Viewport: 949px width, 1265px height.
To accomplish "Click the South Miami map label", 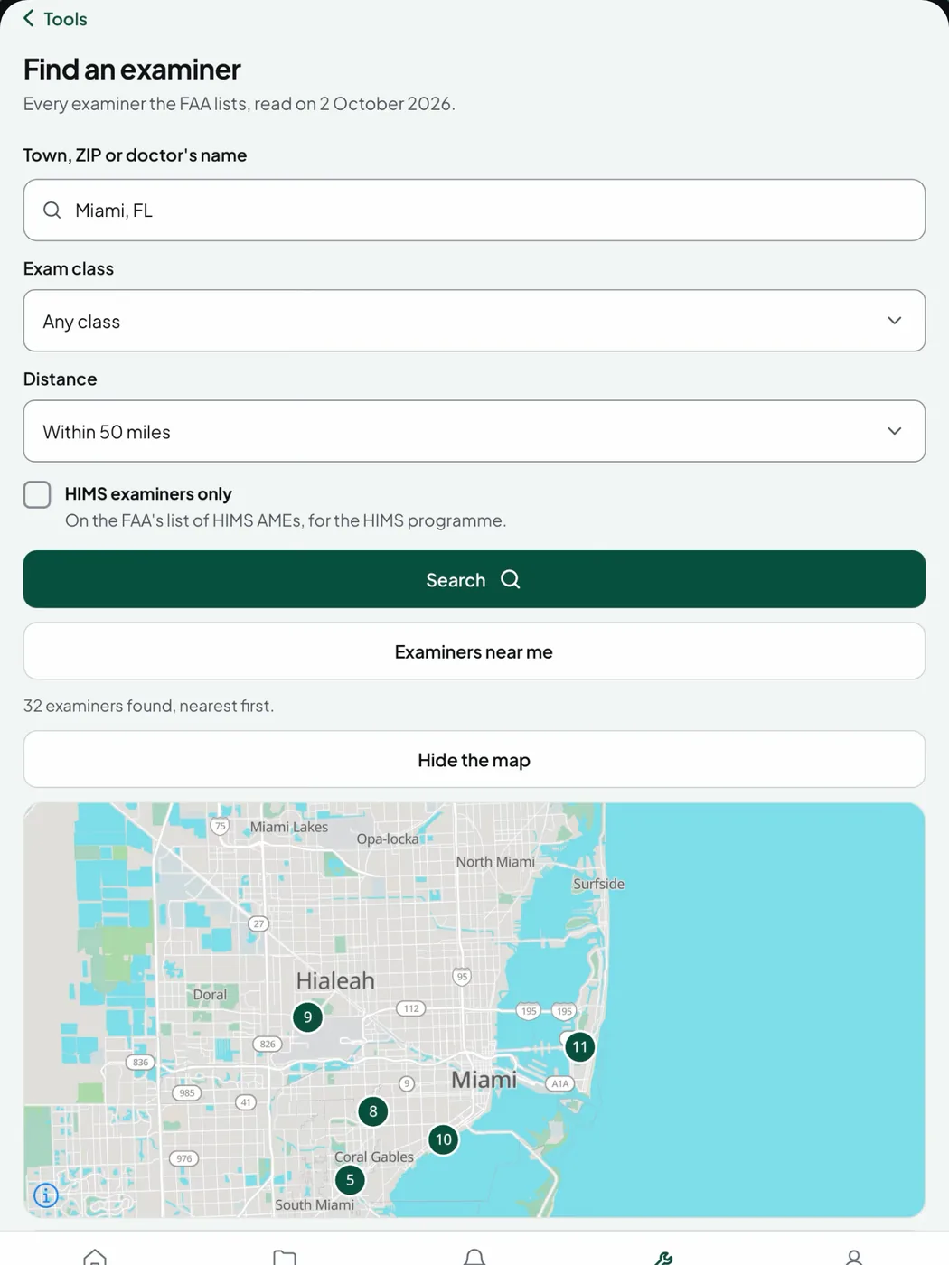I will (315, 1204).
